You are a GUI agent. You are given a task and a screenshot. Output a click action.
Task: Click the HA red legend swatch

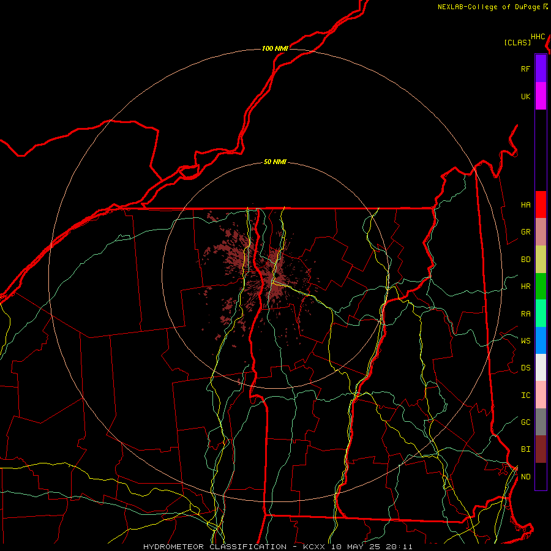point(541,204)
